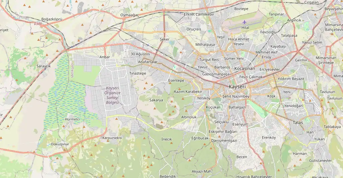The width and height of the screenshot is (343, 178).
Task: Click the Oymaağaç village label
Action: point(130,15)
